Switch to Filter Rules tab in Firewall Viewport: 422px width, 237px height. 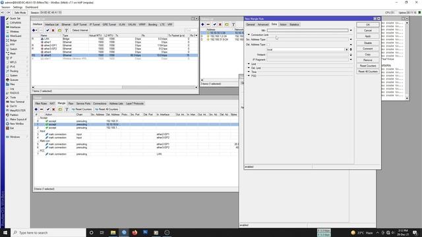[41, 103]
